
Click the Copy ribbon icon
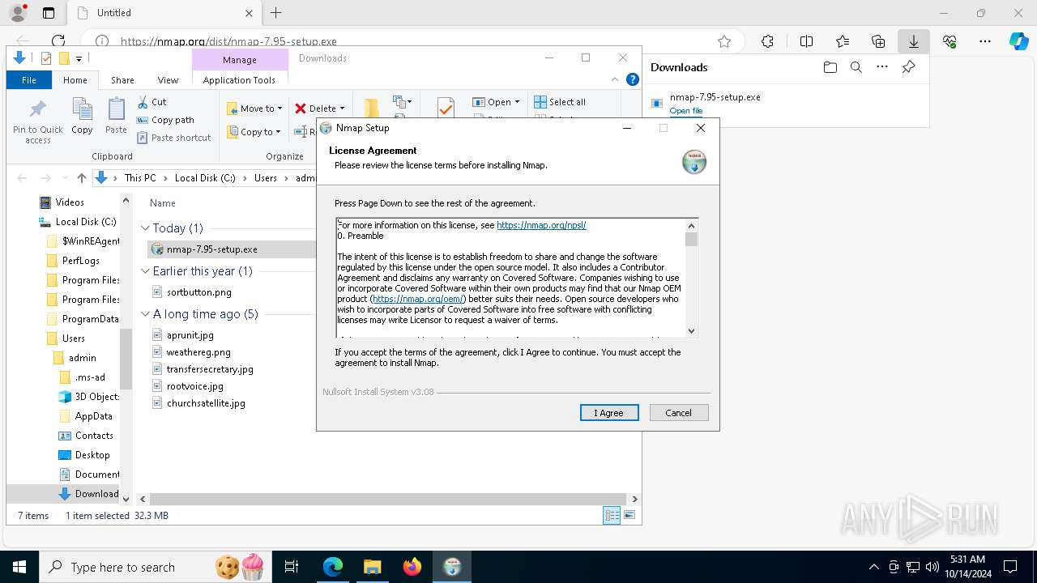point(82,116)
